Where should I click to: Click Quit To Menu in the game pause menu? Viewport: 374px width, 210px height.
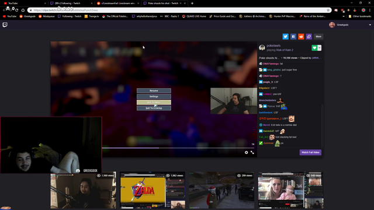coord(154,102)
